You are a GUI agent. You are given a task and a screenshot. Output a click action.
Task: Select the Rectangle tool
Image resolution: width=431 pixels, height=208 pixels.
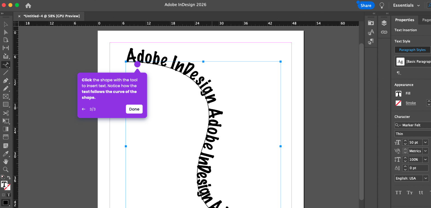(x=6, y=104)
